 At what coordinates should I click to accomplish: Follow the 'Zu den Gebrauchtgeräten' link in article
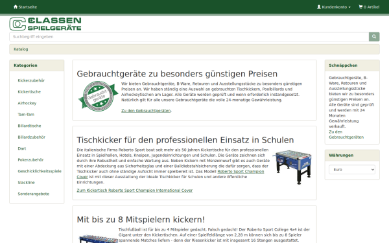click(146, 111)
